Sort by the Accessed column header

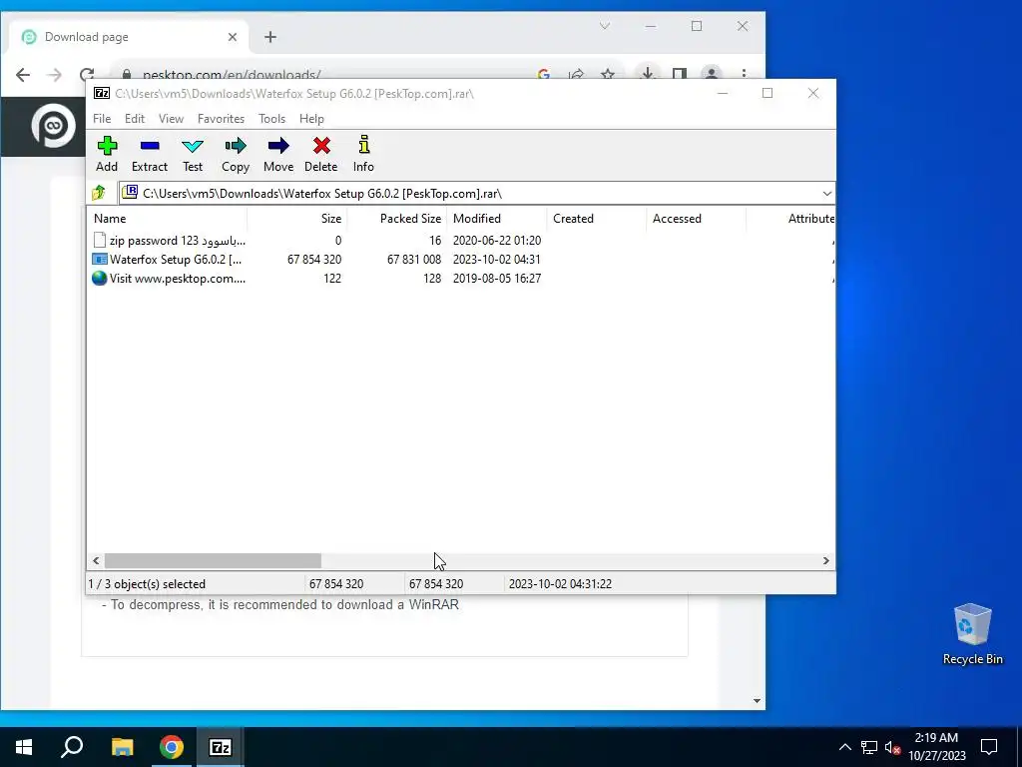point(696,219)
